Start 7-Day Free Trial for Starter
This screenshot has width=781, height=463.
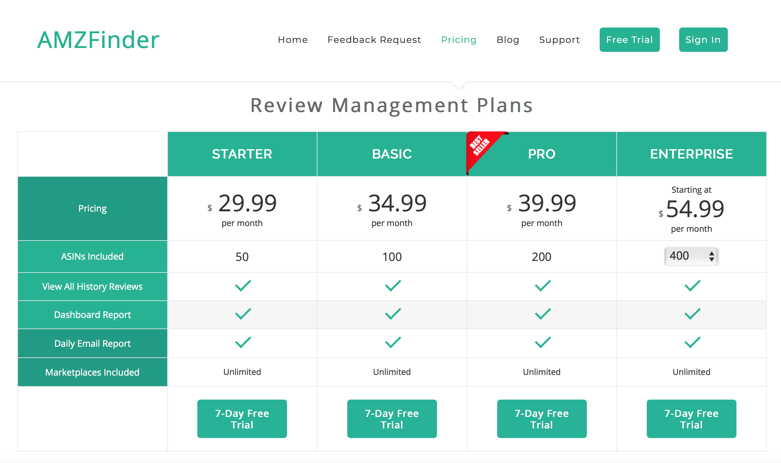click(x=242, y=419)
